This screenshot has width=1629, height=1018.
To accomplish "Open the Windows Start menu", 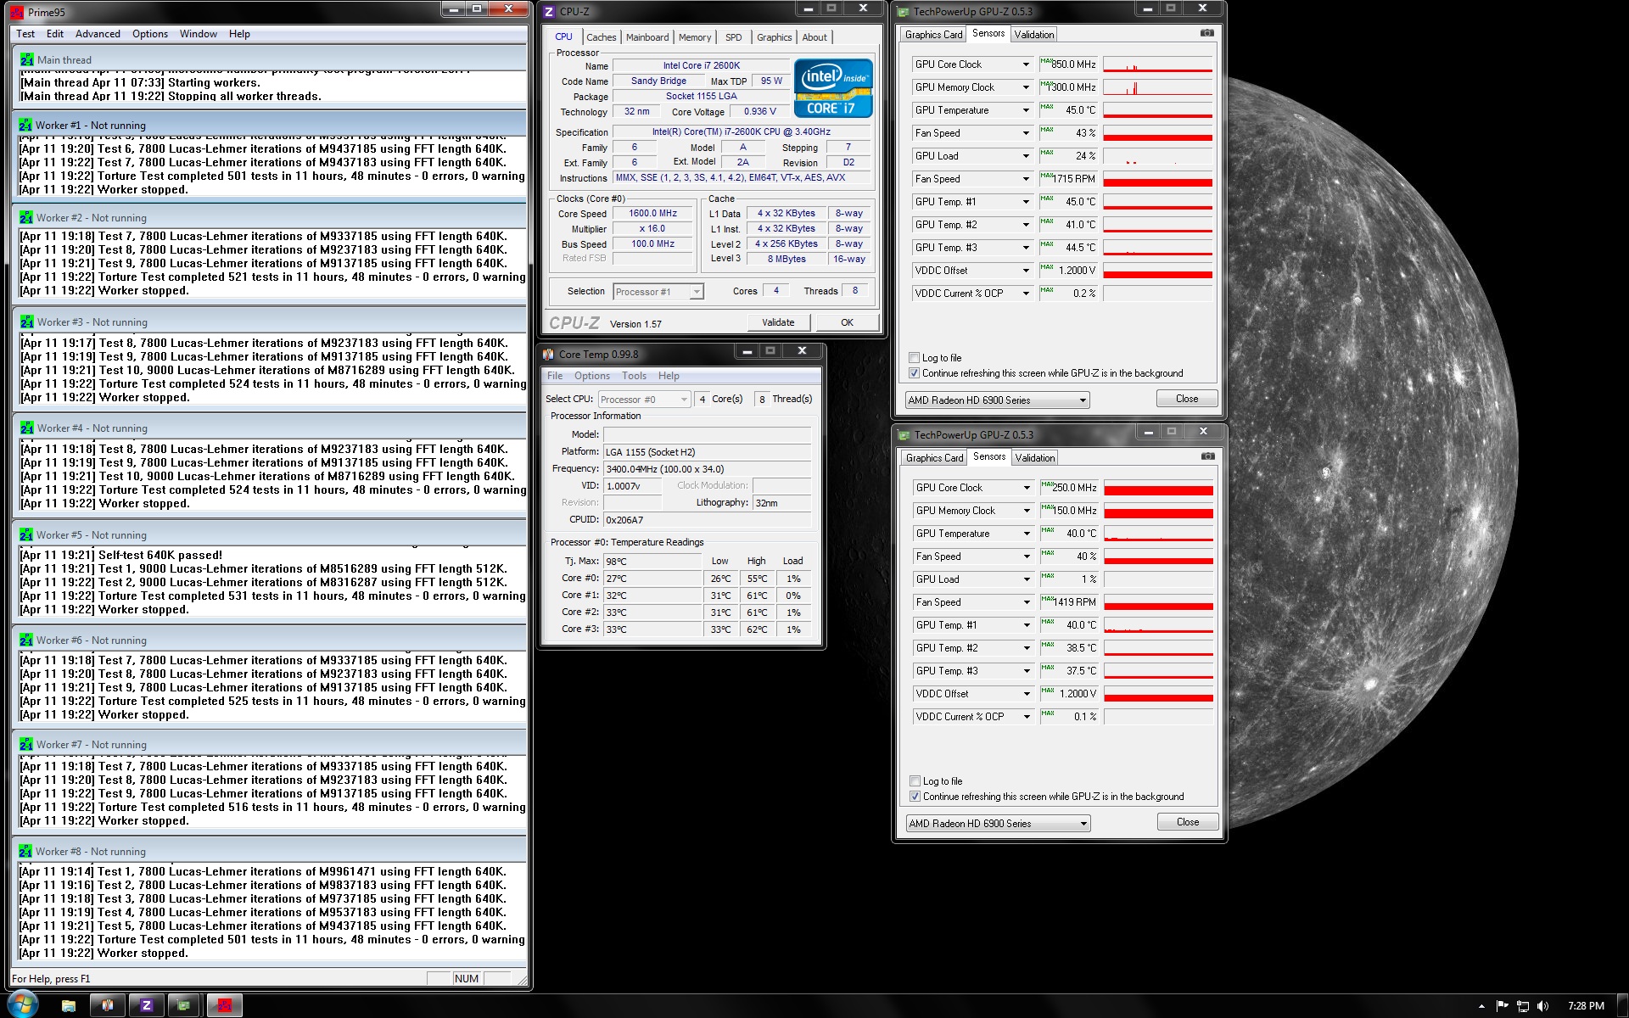I will [21, 1004].
